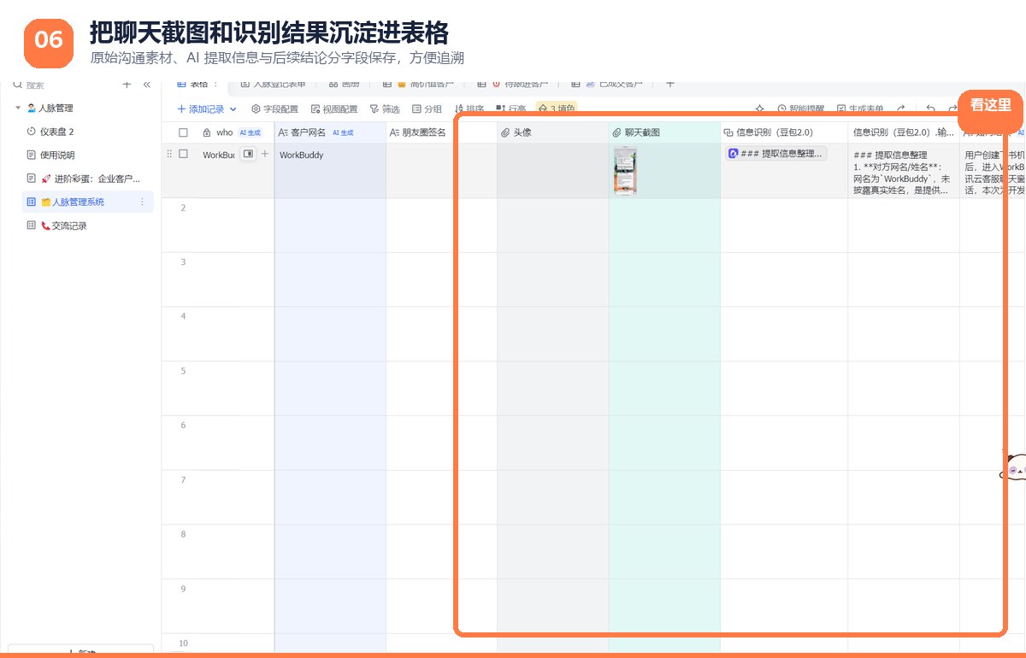
Task: Click the purple icon in 提取信息整理 chip
Action: [733, 154]
